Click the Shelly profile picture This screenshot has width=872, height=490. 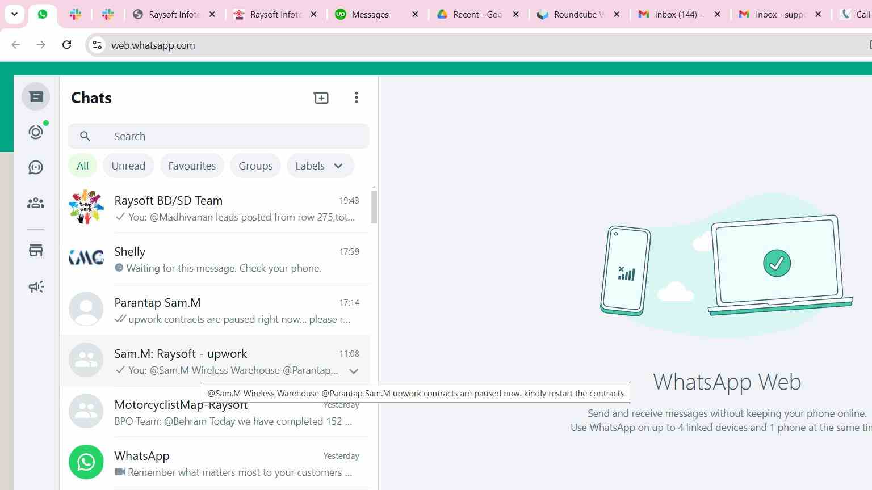click(86, 258)
